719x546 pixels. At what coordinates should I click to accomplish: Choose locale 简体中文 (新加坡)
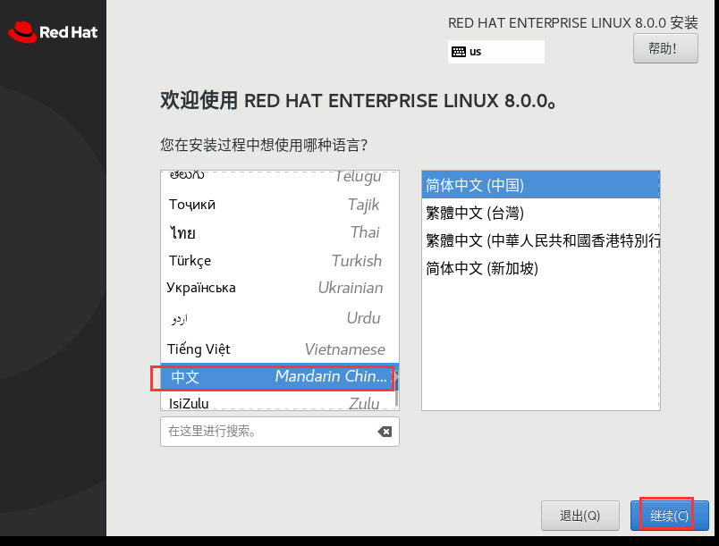541,268
